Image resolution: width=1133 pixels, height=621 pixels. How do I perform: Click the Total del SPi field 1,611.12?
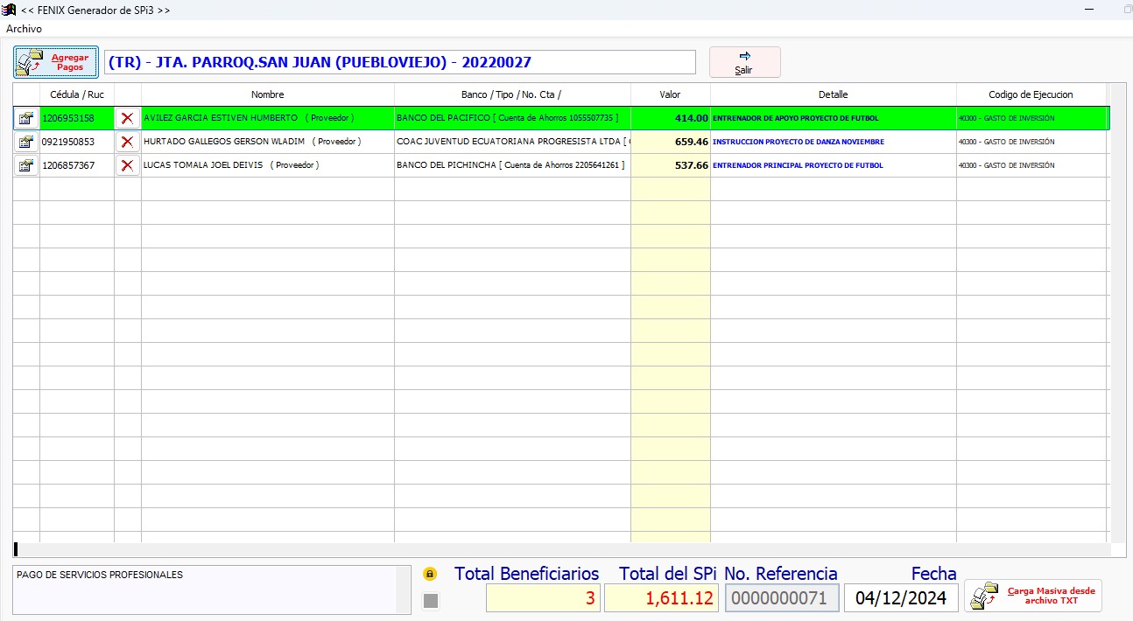tap(661, 598)
